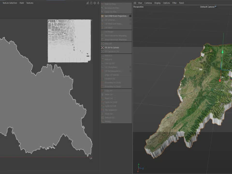Viewport: 232px width, 174px height.
Task: Click the Align UV Islands command
Action: 116,75
